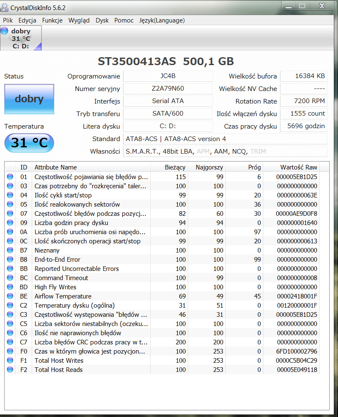Click the Attribute Name column header

(91, 167)
